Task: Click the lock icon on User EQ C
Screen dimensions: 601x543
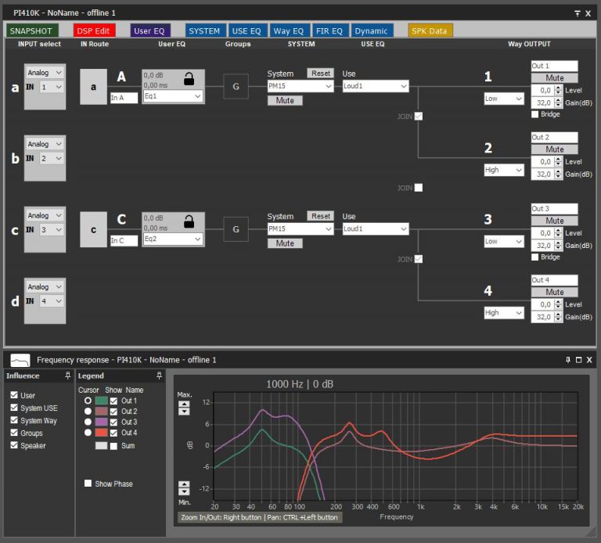Action: click(x=188, y=222)
